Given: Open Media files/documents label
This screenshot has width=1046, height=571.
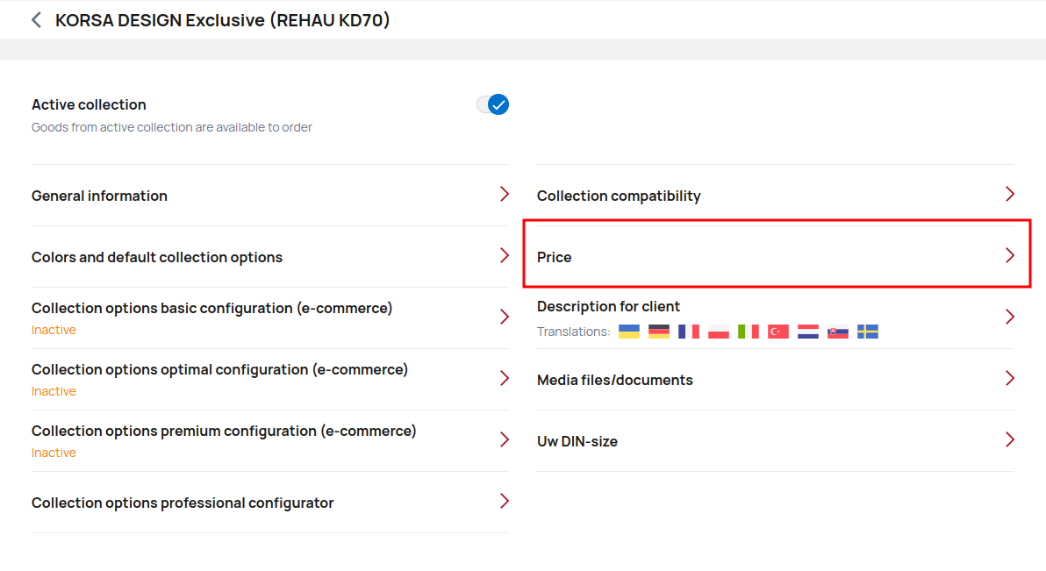Looking at the screenshot, I should coord(615,380).
